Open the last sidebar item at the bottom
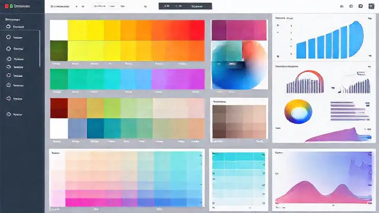 click(9, 114)
